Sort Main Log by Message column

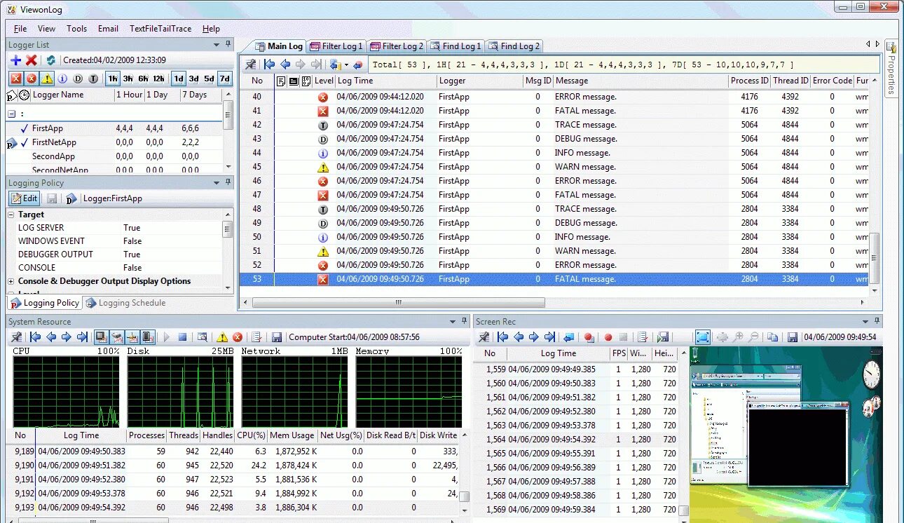[641, 81]
